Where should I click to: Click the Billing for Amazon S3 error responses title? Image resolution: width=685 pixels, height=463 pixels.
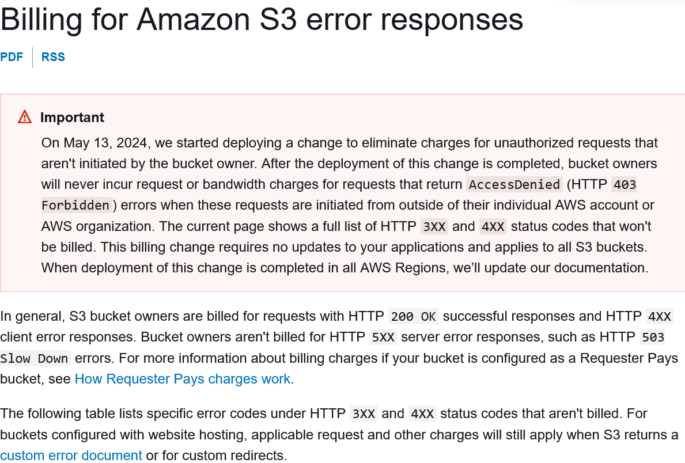(262, 20)
